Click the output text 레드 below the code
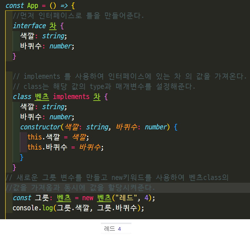 [109, 229]
